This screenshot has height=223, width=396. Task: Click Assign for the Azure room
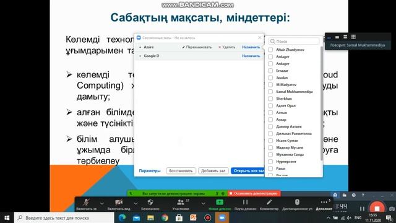click(251, 47)
